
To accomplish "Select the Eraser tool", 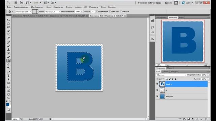I will tap(8, 57).
